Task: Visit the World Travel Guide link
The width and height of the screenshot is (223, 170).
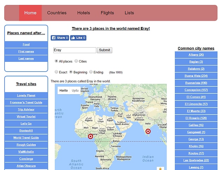Action: 26,138
